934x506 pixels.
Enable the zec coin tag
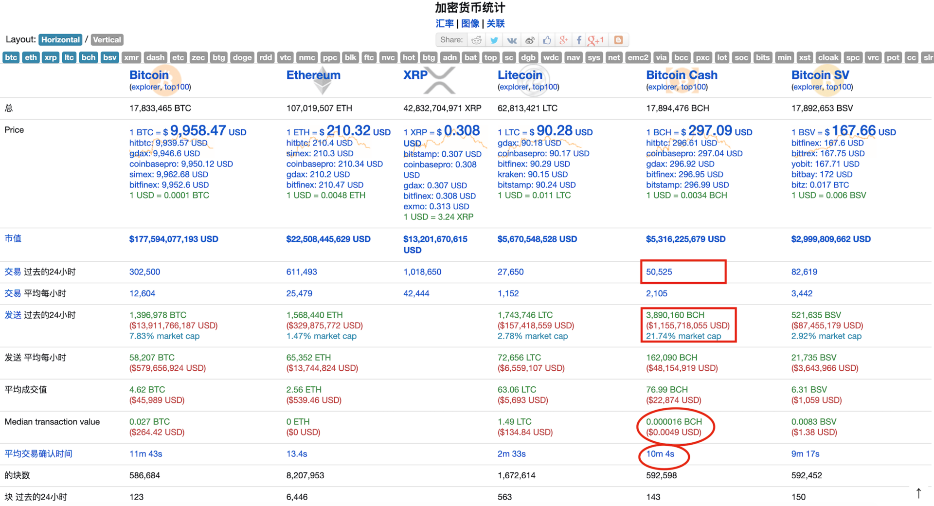[x=198, y=57]
